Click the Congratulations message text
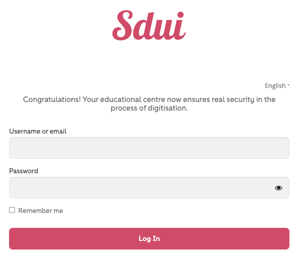298x259 pixels. coord(149,104)
